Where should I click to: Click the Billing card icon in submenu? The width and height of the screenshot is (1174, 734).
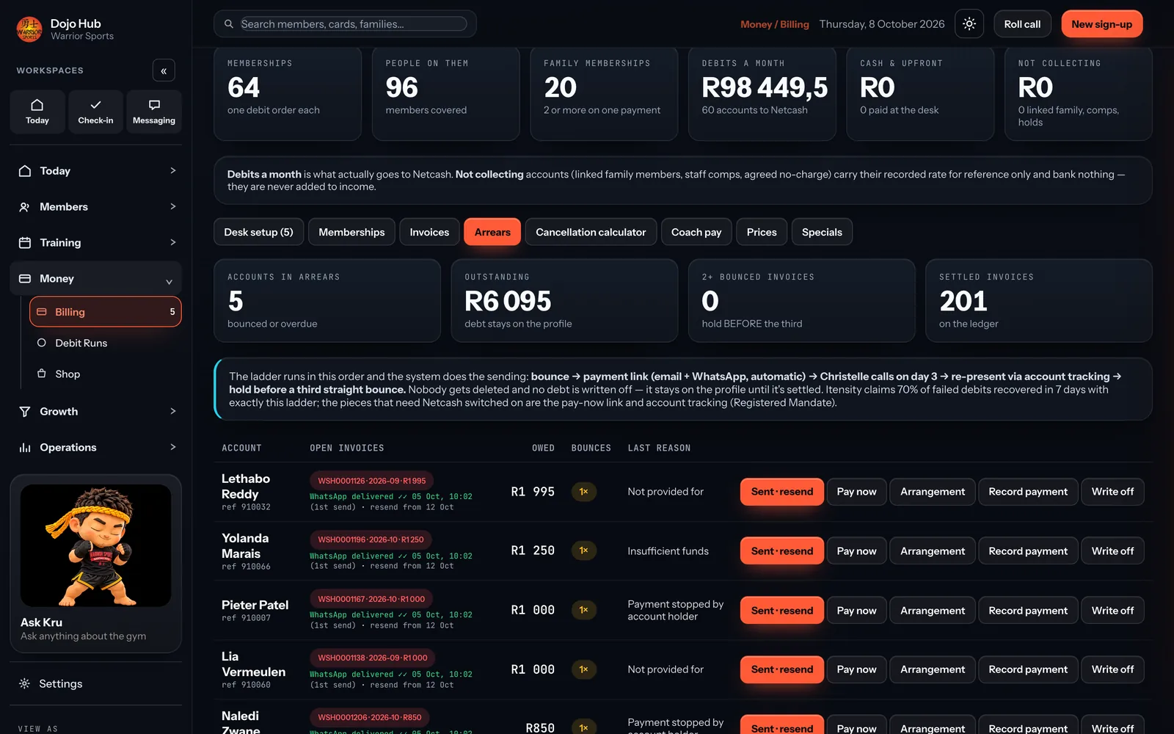[42, 312]
